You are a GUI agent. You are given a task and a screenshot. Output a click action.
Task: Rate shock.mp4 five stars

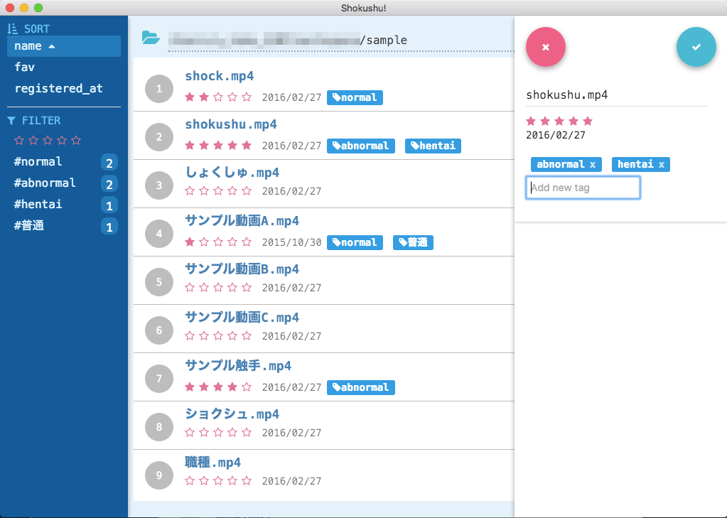pos(247,97)
